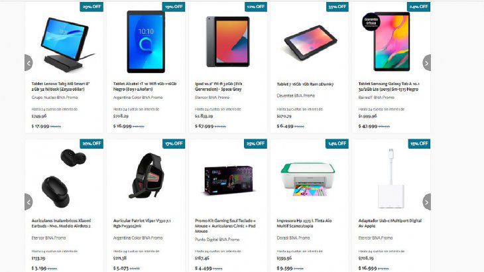Select the HP printer product image
Screen dimensions: 484x272
click(x=308, y=179)
